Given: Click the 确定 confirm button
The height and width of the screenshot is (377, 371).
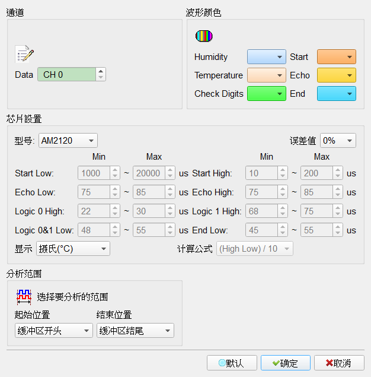Looking at the screenshot, I should 286,363.
